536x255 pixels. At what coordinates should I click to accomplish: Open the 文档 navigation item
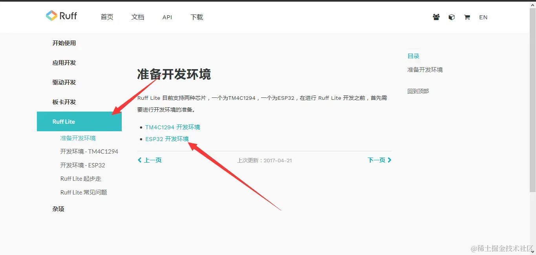pos(138,17)
